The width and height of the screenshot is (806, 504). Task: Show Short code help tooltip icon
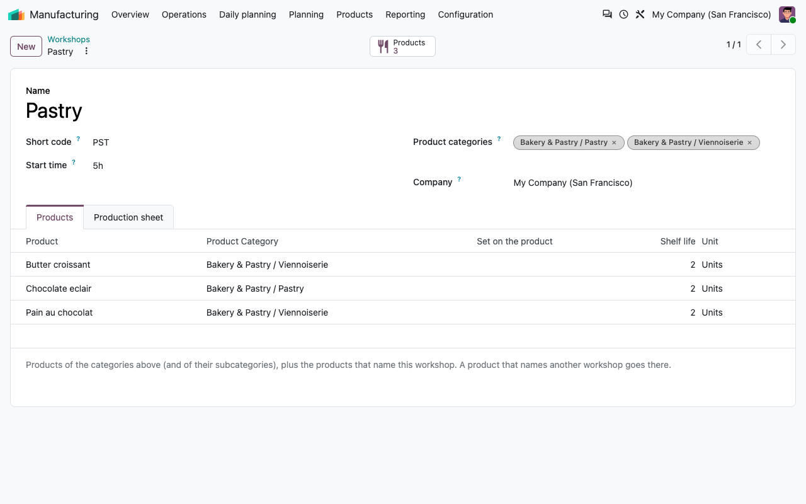pos(78,139)
